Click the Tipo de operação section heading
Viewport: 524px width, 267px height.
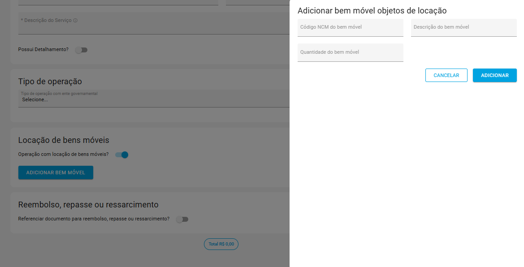pyautogui.click(x=50, y=82)
